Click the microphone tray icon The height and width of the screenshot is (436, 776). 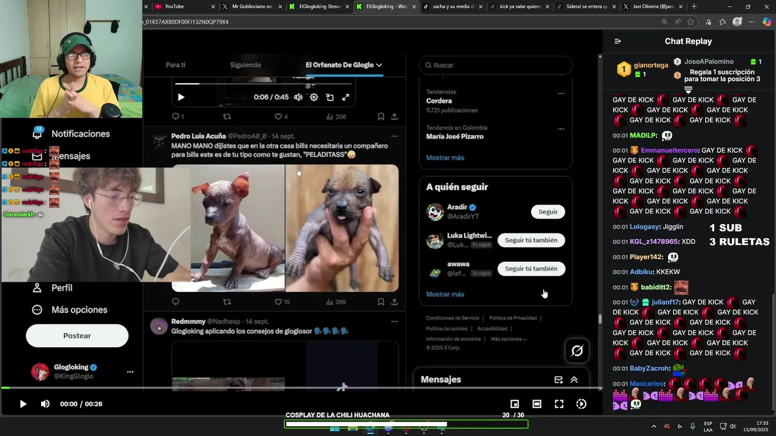pyautogui.click(x=692, y=426)
